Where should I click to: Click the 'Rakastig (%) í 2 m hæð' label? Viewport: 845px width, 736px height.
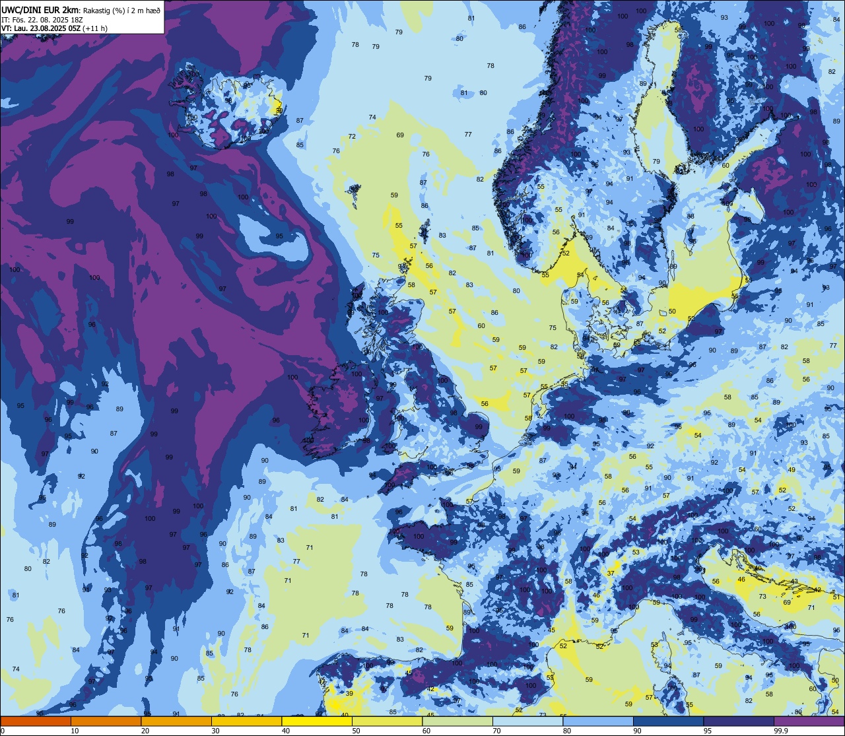(121, 10)
